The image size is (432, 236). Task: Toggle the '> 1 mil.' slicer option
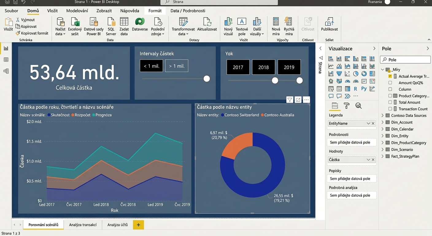pyautogui.click(x=177, y=66)
